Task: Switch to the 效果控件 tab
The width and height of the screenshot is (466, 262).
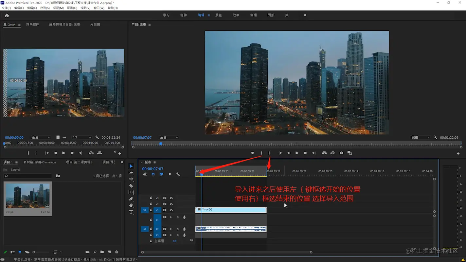Action: 33,25
